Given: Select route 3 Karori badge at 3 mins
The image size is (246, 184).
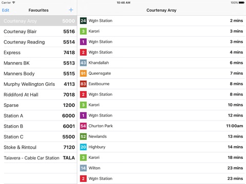Looking at the screenshot, I should pyautogui.click(x=83, y=31).
